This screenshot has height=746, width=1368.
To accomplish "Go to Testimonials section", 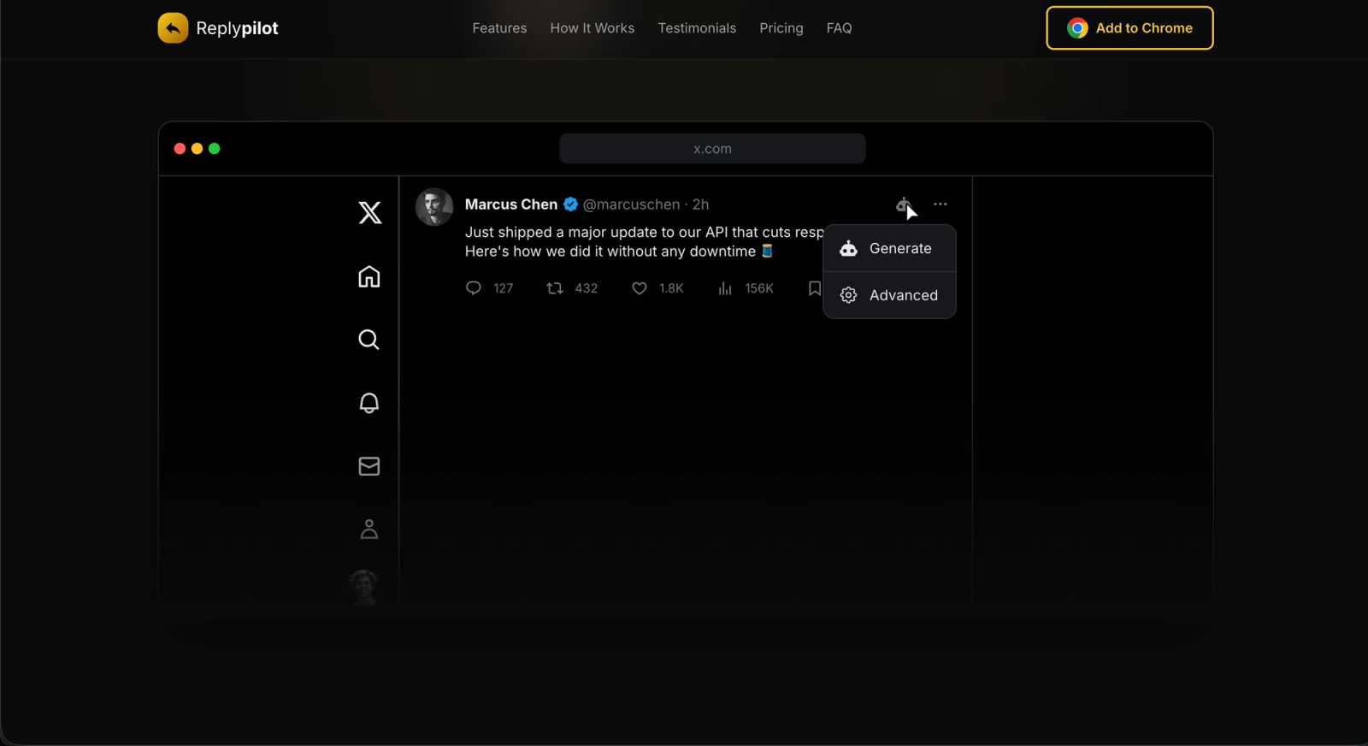I will (697, 28).
